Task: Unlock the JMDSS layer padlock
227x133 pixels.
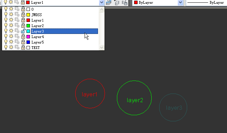Action: coord(23,15)
